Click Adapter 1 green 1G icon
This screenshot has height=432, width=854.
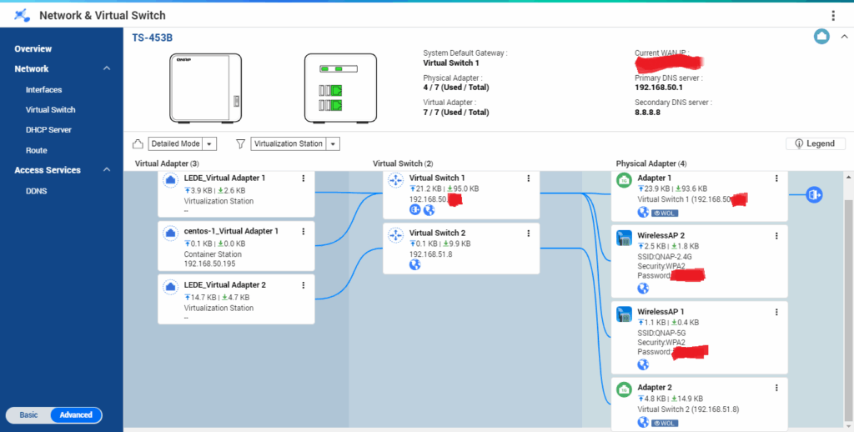click(x=624, y=180)
